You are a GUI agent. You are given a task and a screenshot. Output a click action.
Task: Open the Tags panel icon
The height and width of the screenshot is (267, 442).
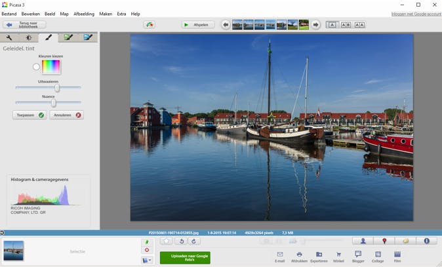coord(405,241)
